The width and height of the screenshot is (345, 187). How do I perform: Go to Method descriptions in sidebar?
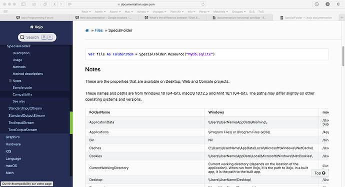(x=27, y=74)
